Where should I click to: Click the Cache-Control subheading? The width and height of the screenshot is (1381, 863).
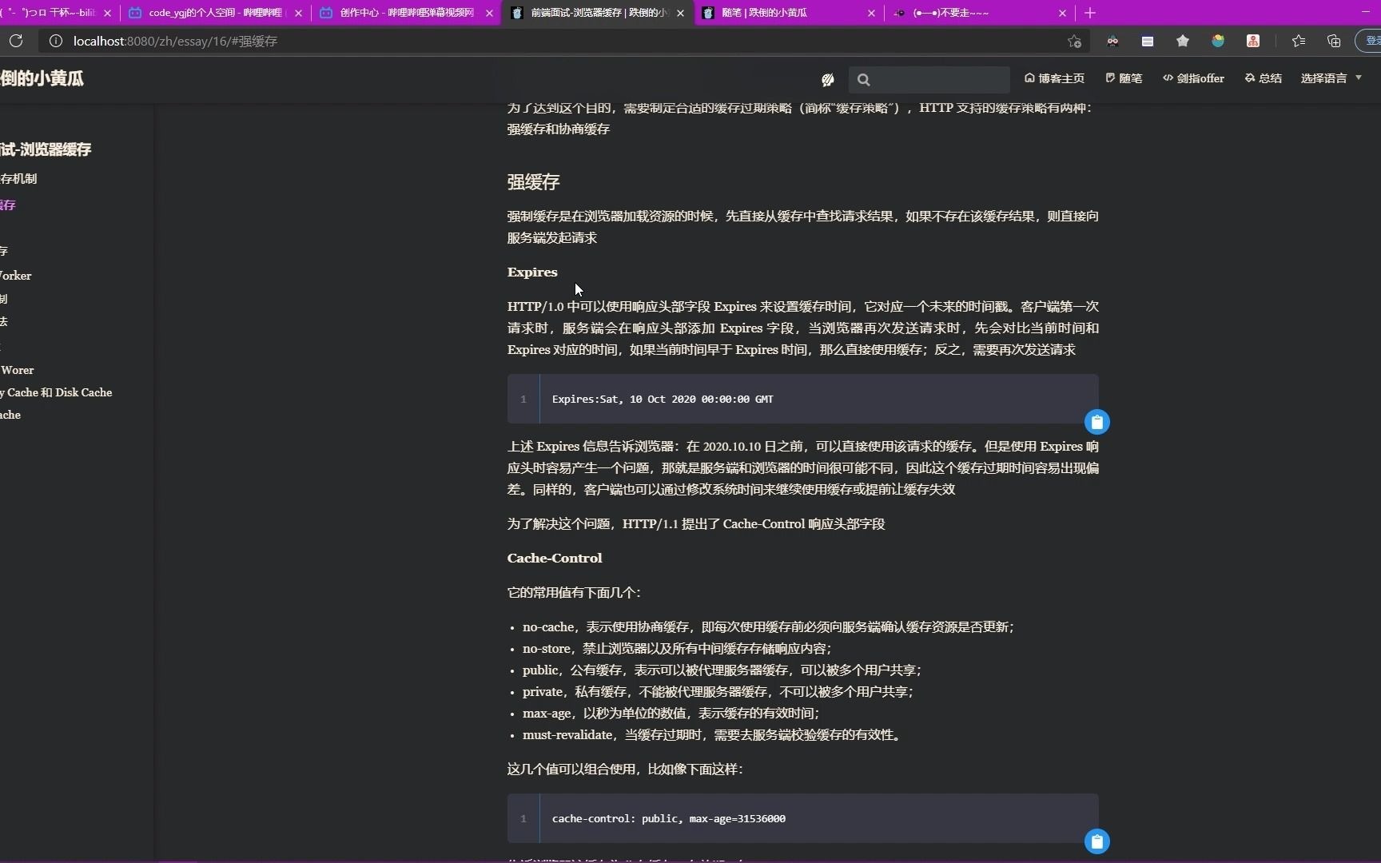555,559
